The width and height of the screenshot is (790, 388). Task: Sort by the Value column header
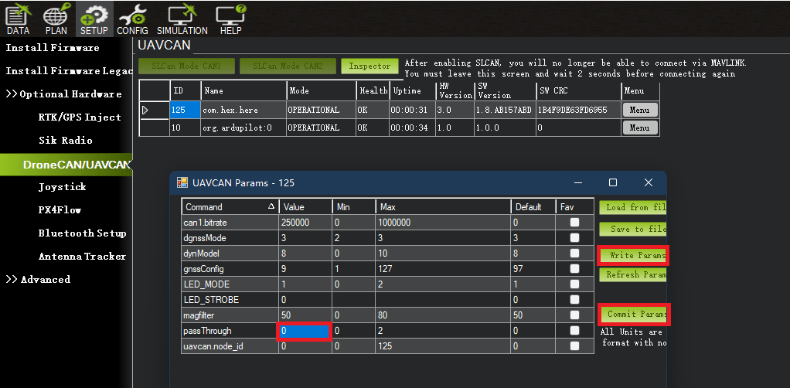305,207
